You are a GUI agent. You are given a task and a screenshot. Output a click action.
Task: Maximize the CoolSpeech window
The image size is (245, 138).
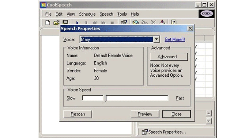coord(204,5)
